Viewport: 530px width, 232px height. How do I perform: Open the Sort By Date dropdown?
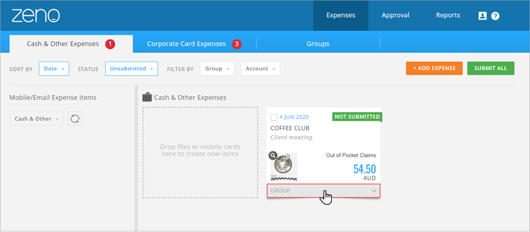54,68
